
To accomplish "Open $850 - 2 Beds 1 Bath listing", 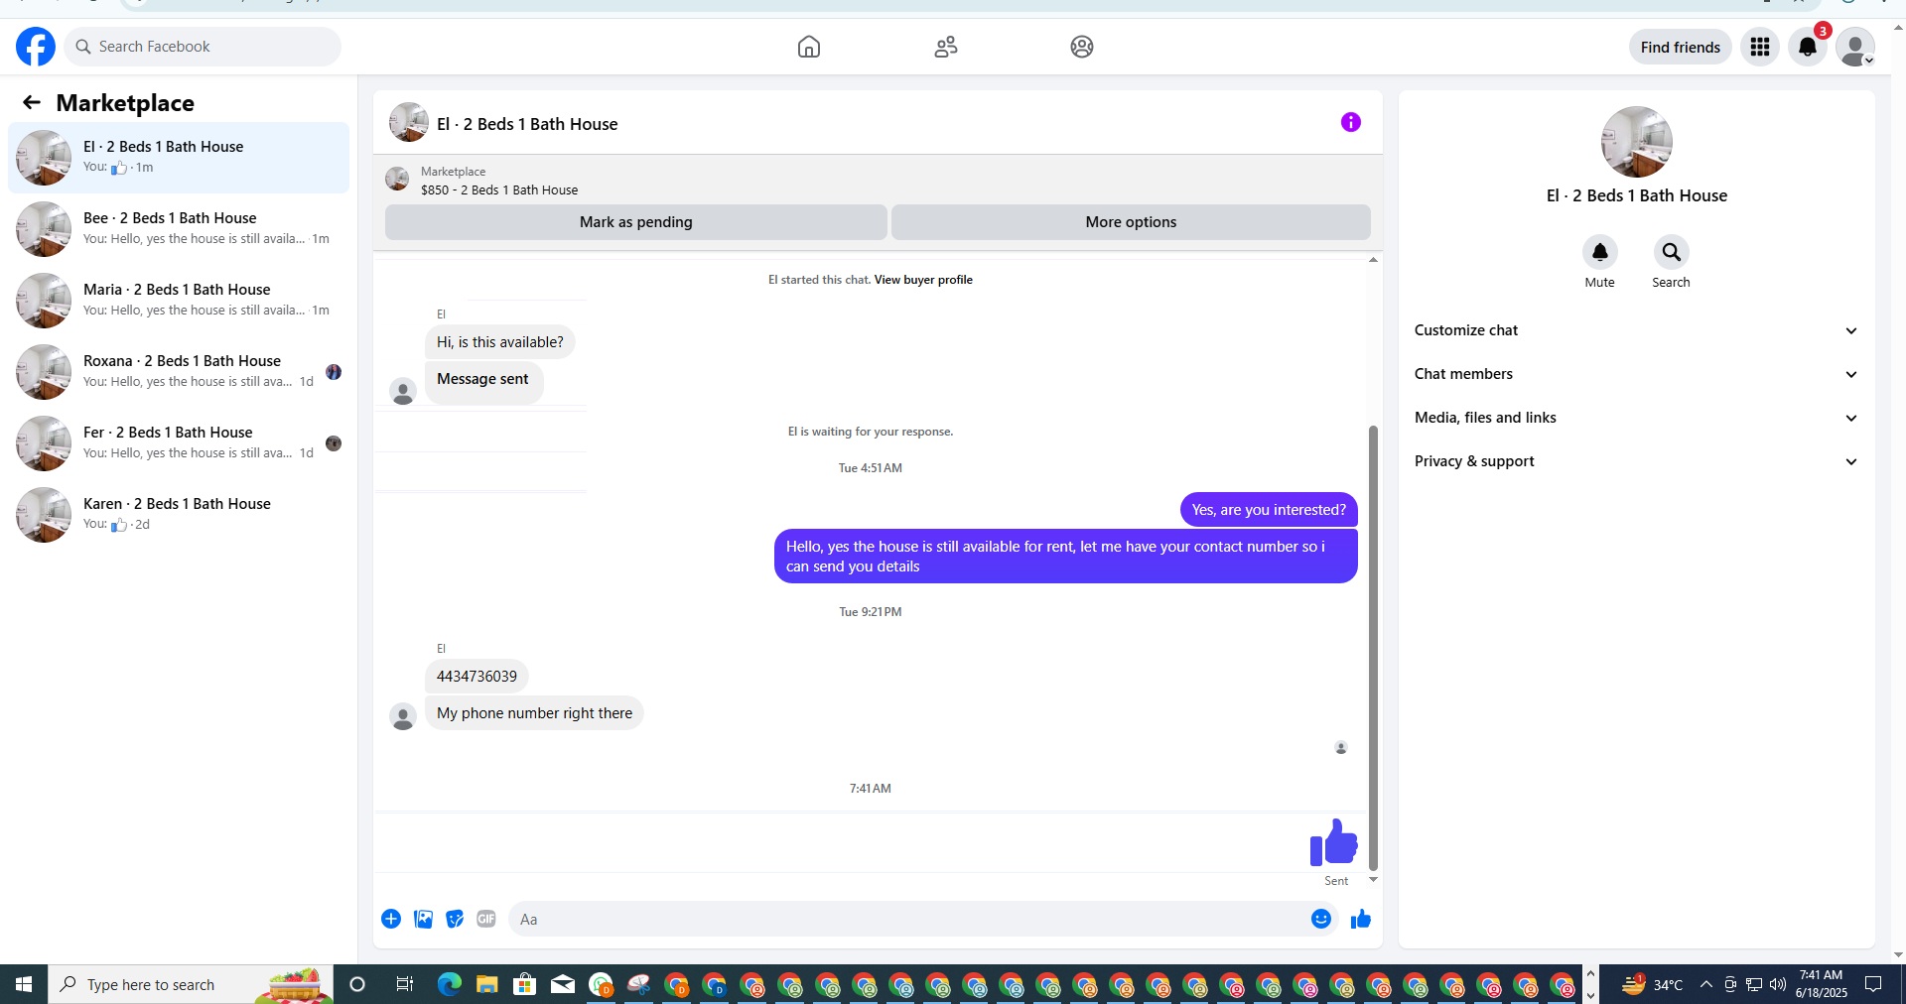I will tap(499, 189).
